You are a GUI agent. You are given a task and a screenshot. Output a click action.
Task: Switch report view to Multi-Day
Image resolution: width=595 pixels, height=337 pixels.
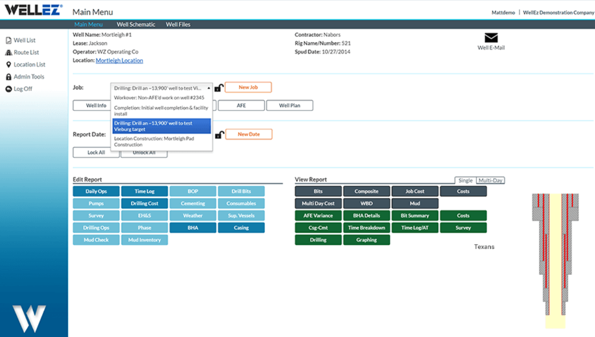(489, 180)
